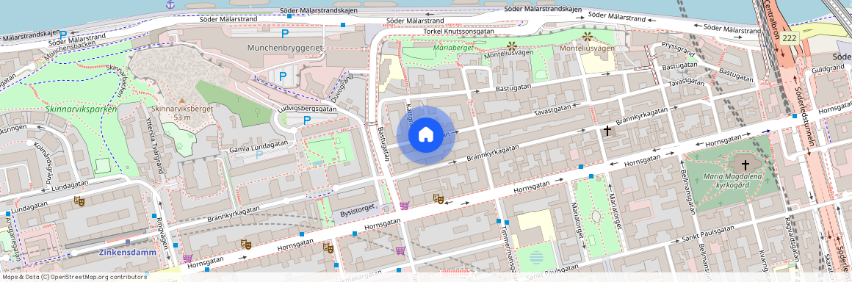Screen dimensions: 852x282
Task: Click the Skinnarviksberget 53 m label
Action: (183, 113)
